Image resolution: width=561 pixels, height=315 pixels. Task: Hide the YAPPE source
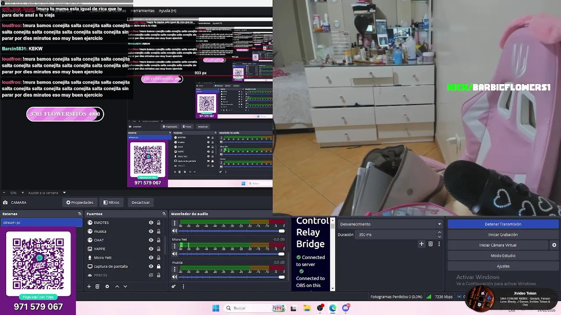click(151, 249)
